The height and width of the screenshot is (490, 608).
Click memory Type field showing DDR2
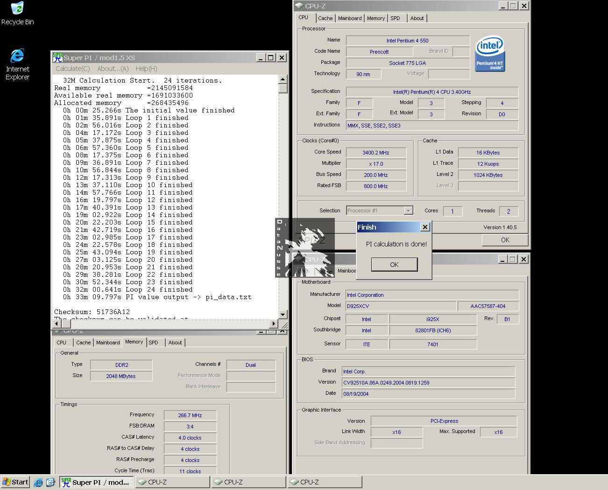point(121,365)
